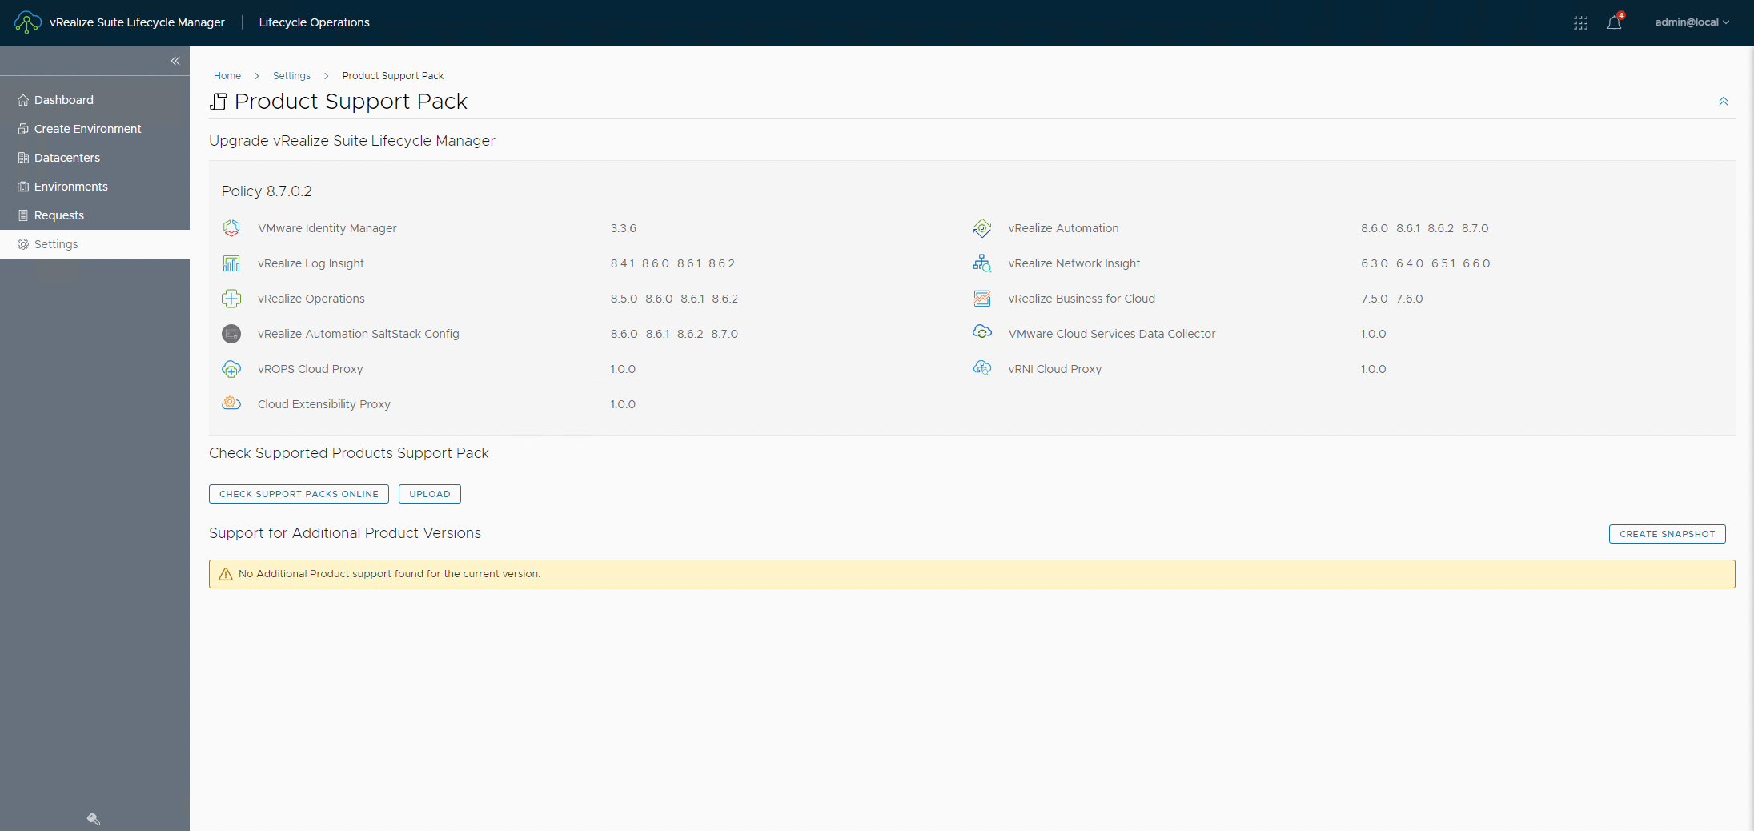Collapse the page header with double chevron

coord(1724,101)
